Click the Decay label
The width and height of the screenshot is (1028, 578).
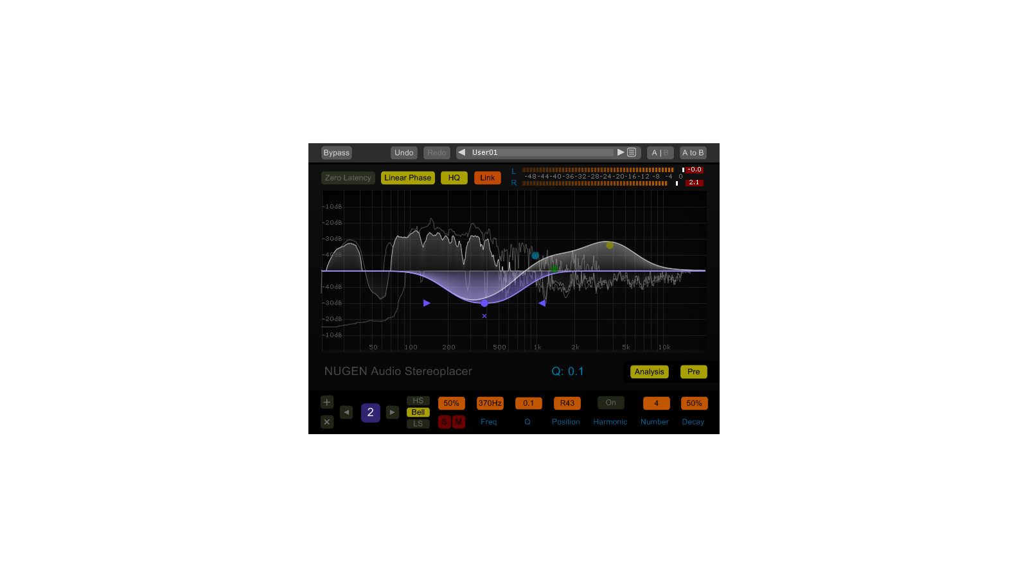point(693,422)
